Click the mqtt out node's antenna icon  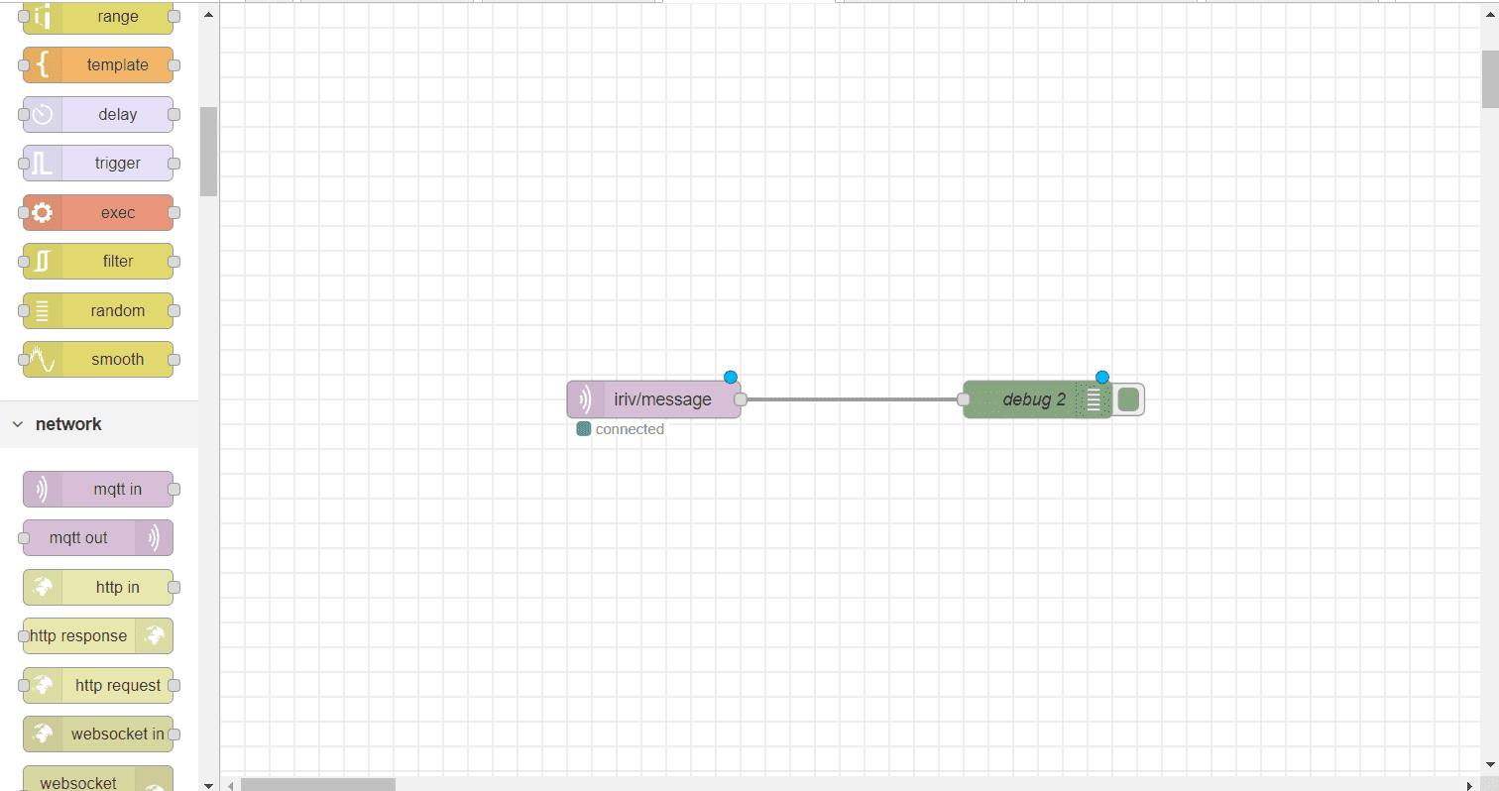(x=155, y=537)
